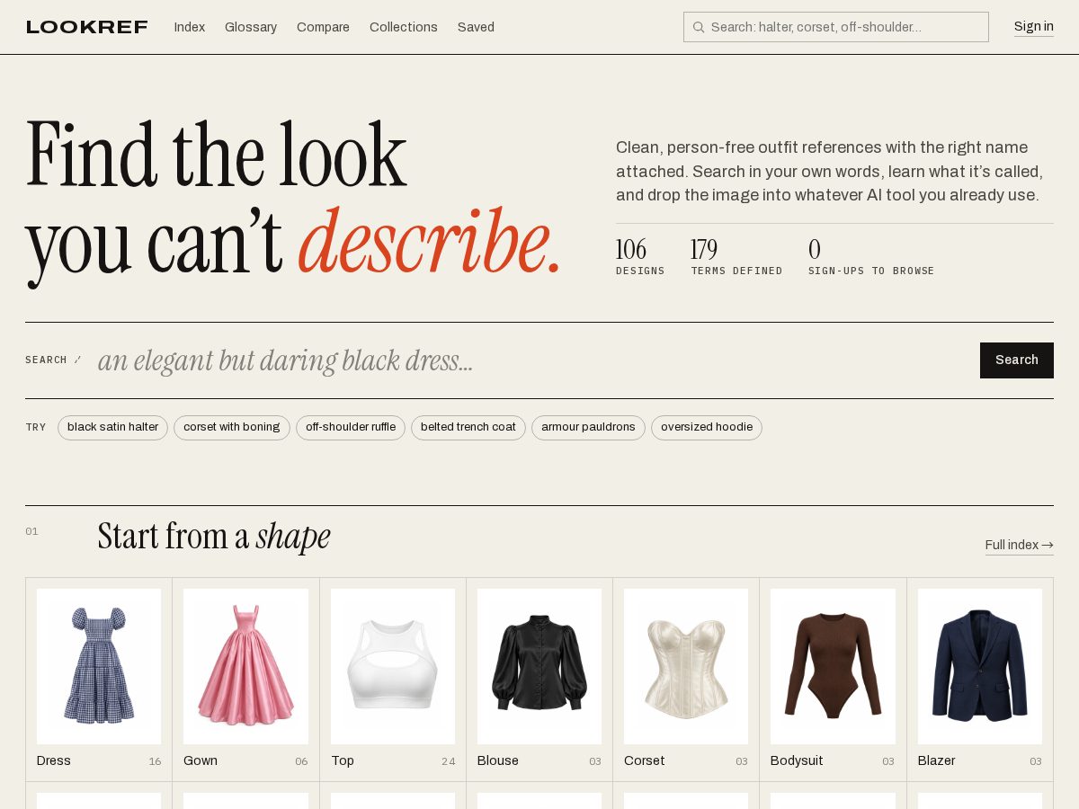The width and height of the screenshot is (1079, 809).
Task: Open the Saved page
Action: coord(476,27)
